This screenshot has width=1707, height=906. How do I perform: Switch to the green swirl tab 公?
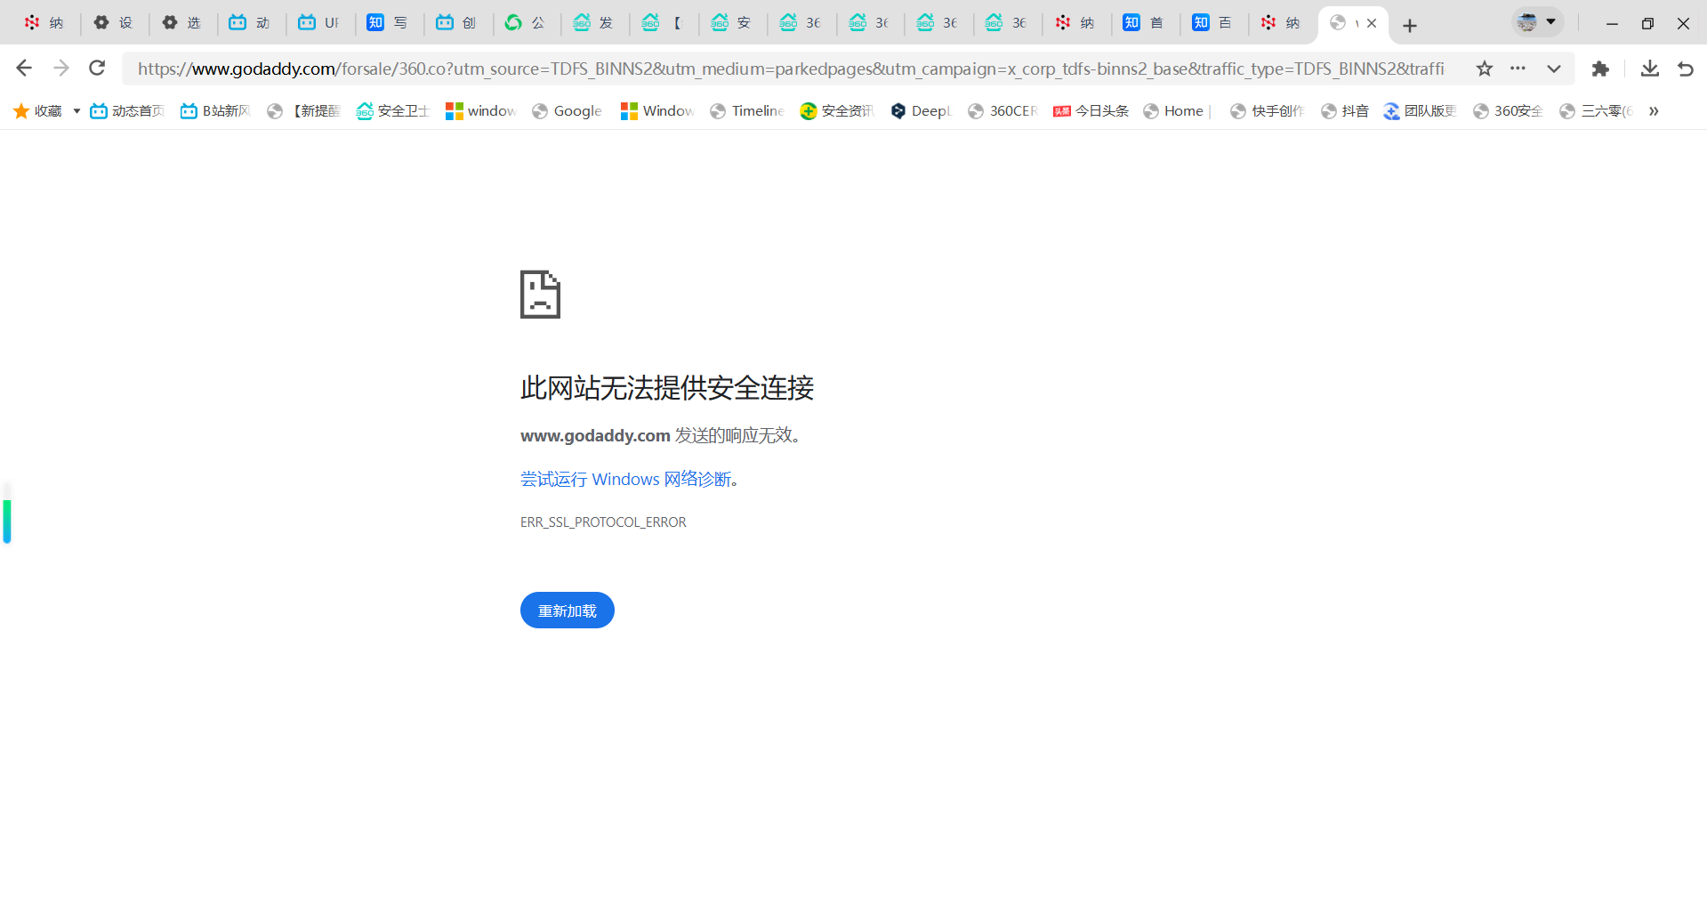pos(526,23)
